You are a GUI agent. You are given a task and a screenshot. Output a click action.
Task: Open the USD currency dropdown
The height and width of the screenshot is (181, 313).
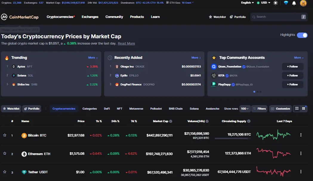263,3
